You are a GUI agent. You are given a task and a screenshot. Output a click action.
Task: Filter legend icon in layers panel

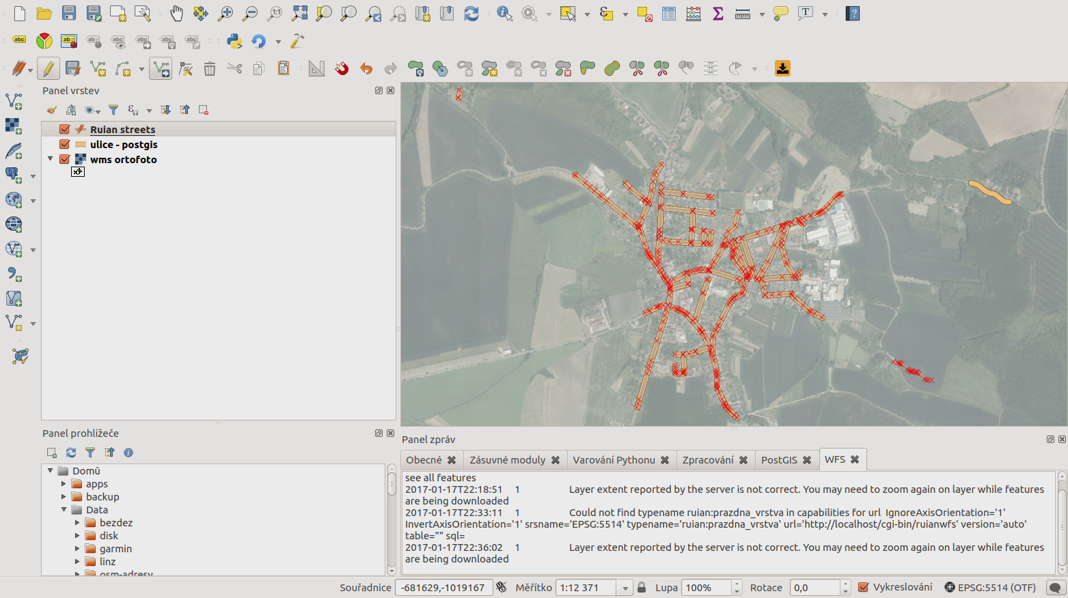point(113,110)
